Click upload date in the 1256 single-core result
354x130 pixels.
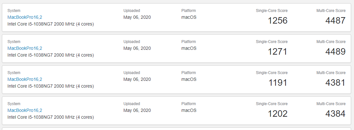click(137, 17)
